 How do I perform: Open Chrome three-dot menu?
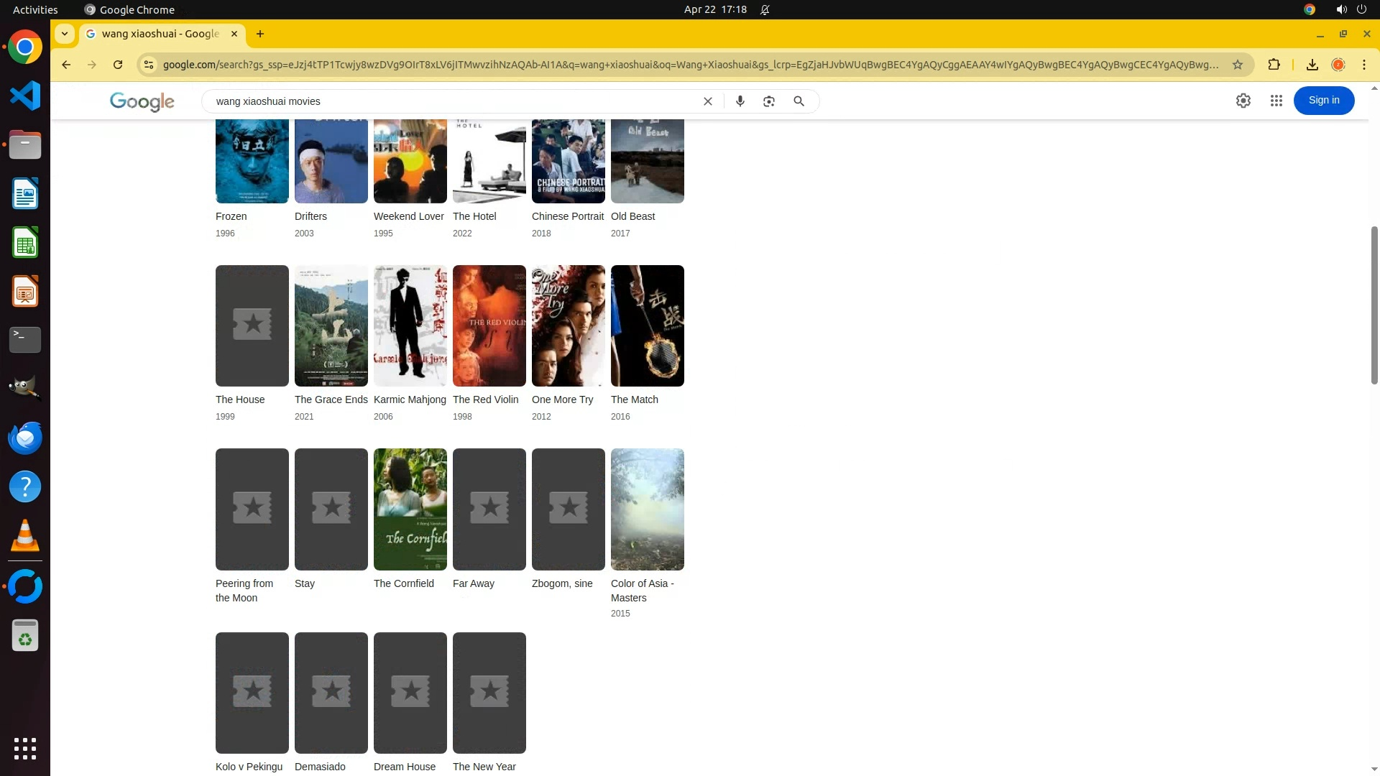click(1364, 65)
